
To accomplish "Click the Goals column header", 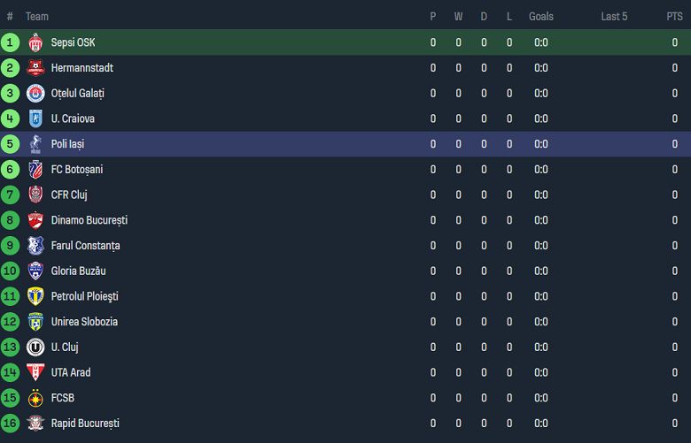I will tap(540, 17).
